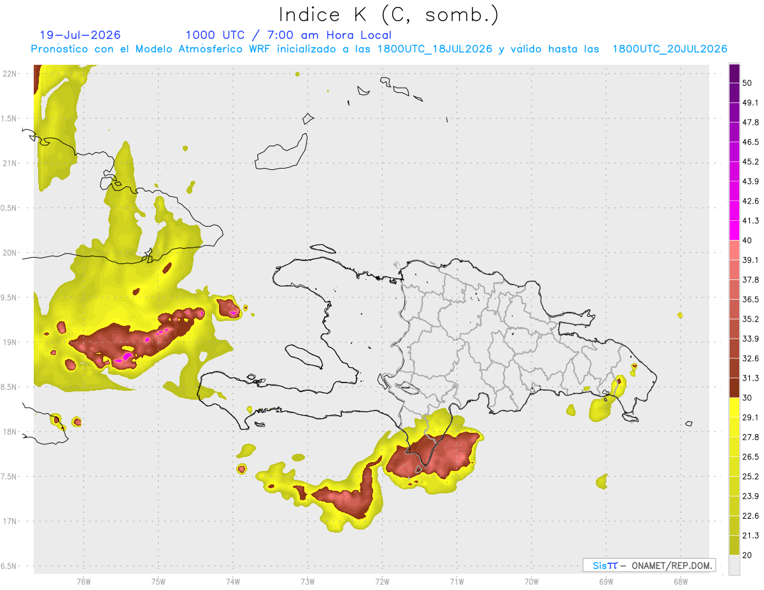Click the colorbar value "31.3"
This screenshot has width=764, height=590.
pyautogui.click(x=751, y=378)
